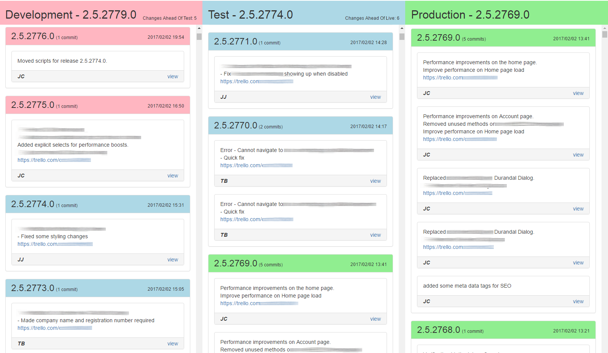This screenshot has height=353, width=608.
Task: Open view link in 2.5.2771.0 card
Action: (x=376, y=97)
